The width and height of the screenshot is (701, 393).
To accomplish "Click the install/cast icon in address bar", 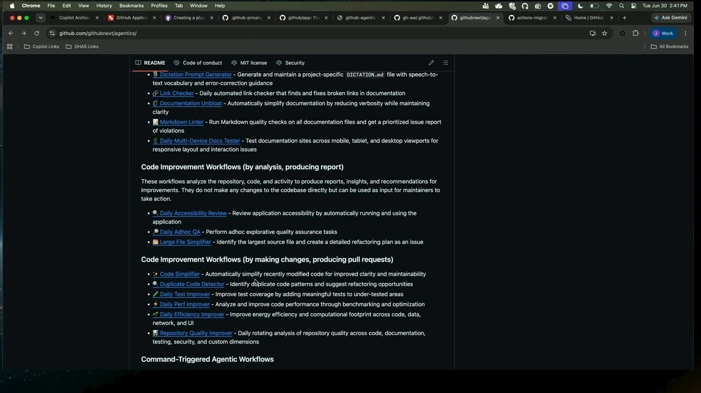I will coord(592,33).
